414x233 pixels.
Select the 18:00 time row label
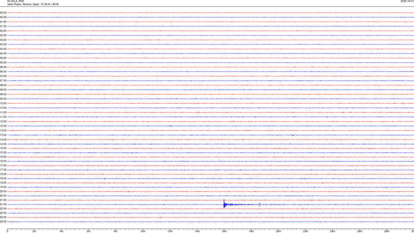pyautogui.click(x=3, y=174)
